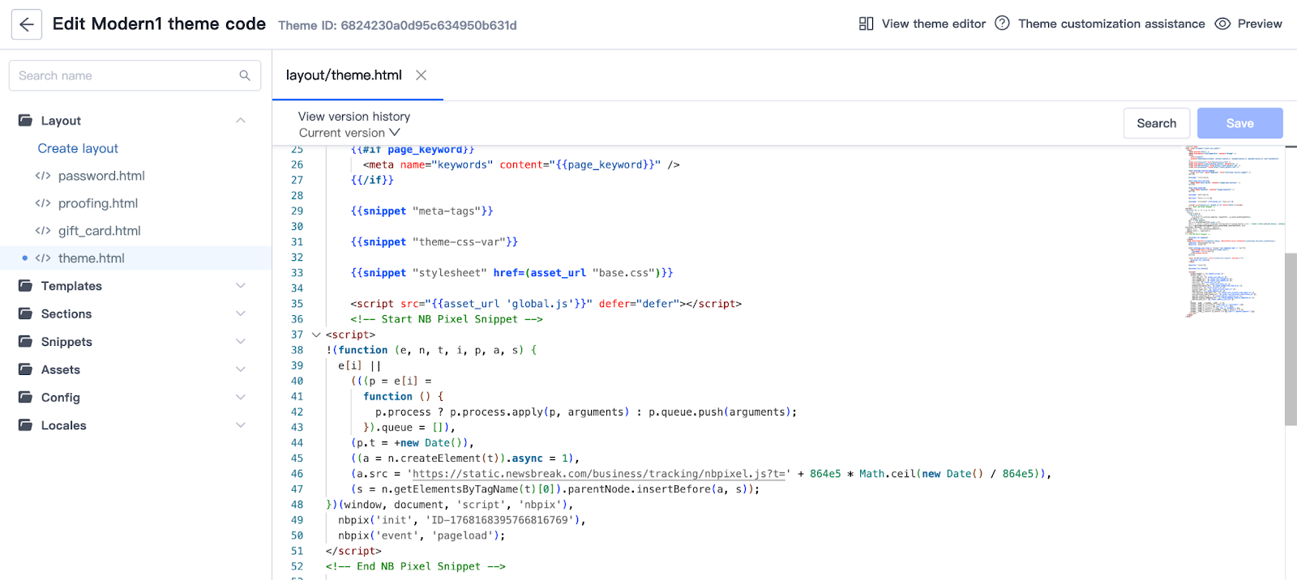Screen dimensions: 1297x580
Task: Expand the Sections folder chevron
Action: click(x=241, y=313)
